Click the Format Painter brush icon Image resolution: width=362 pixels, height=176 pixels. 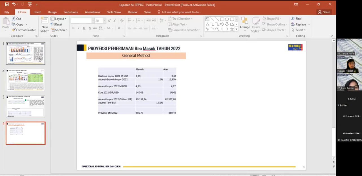point(14,30)
